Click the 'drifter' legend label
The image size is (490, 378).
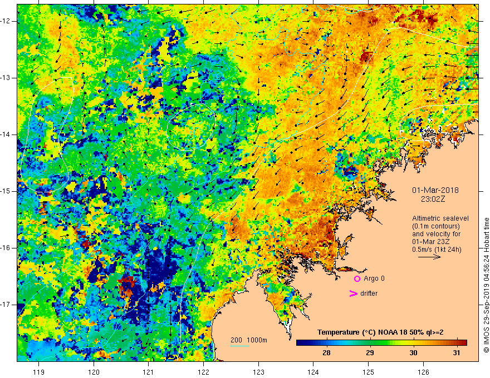coord(369,294)
